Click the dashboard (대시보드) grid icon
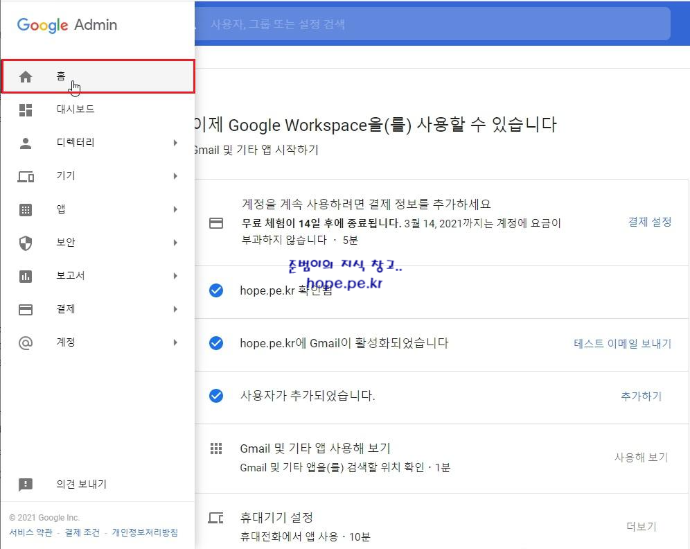Screen dimensions: 690x549 26,110
